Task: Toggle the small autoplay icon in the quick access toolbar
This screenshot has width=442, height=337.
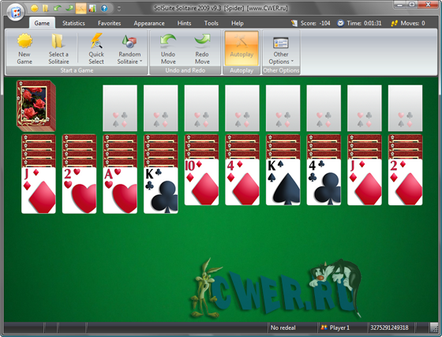Action: 81,8
